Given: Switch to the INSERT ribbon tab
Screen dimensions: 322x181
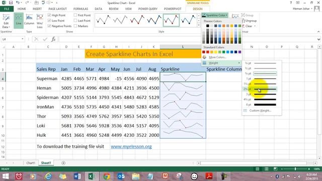Looking at the screenshot, I should (37, 9).
